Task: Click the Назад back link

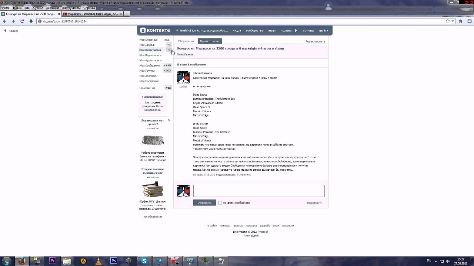Action: pos(11,31)
